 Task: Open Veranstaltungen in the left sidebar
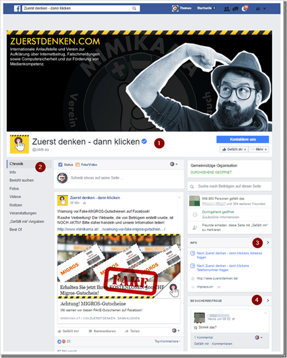tap(23, 213)
